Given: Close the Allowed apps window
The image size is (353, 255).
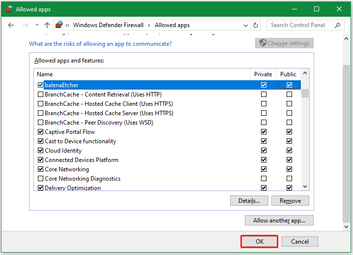Looking at the screenshot, I should (339, 9).
